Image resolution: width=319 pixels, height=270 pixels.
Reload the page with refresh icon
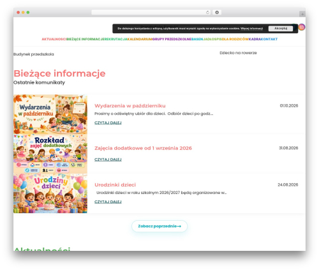207,13
